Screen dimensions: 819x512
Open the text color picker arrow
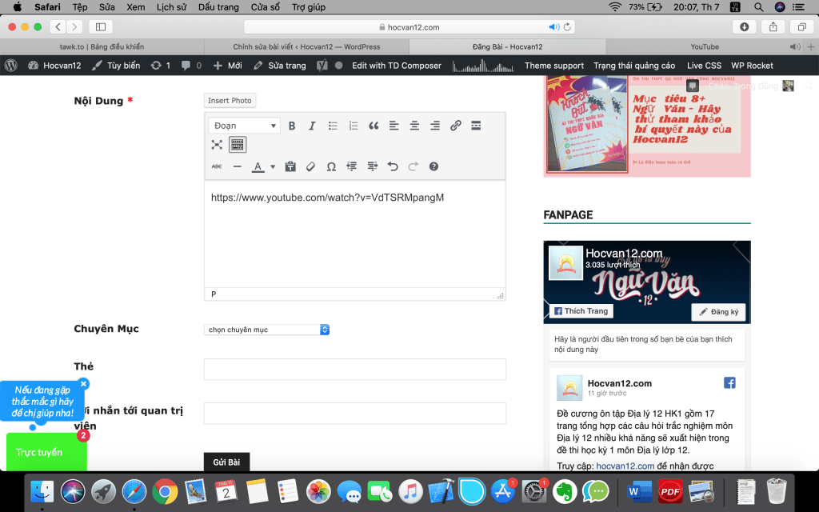coord(273,167)
